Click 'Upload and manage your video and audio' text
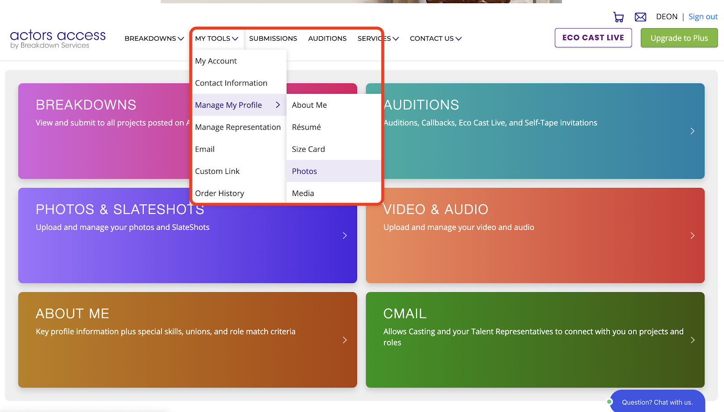This screenshot has width=724, height=412. coord(459,227)
